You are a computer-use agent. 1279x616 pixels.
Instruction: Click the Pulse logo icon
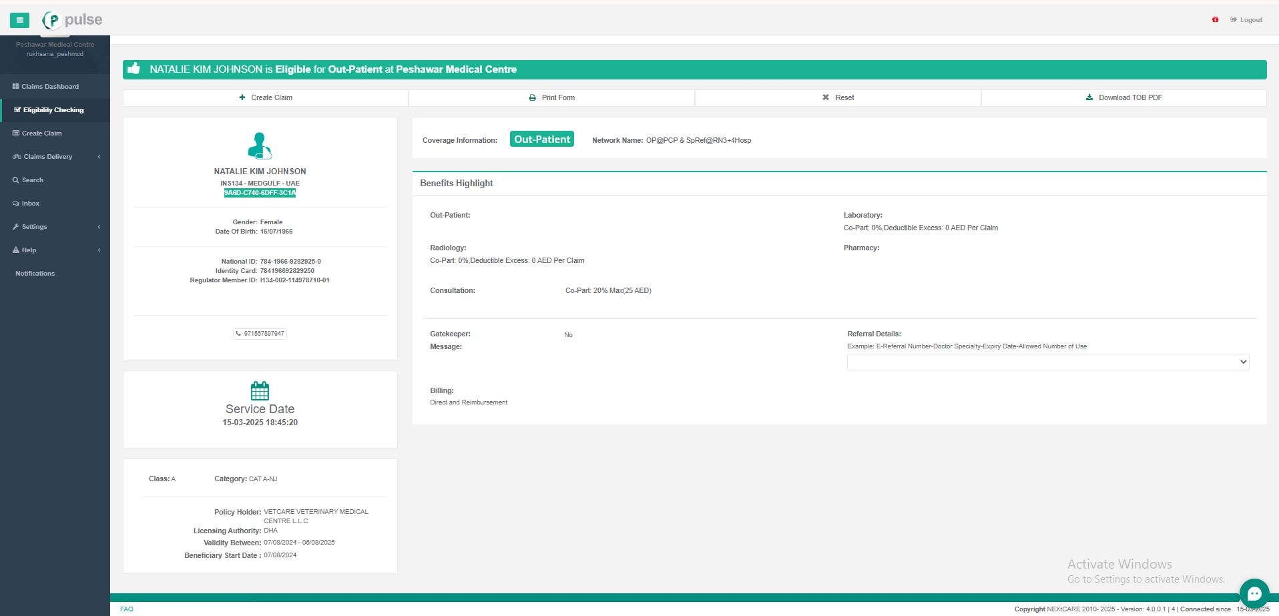coord(52,20)
